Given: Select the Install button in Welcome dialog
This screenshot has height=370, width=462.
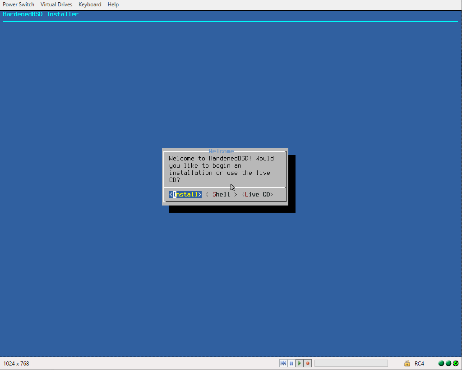Looking at the screenshot, I should coord(185,194).
